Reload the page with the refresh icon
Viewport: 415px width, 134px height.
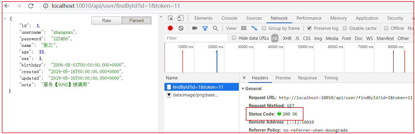tap(31, 6)
